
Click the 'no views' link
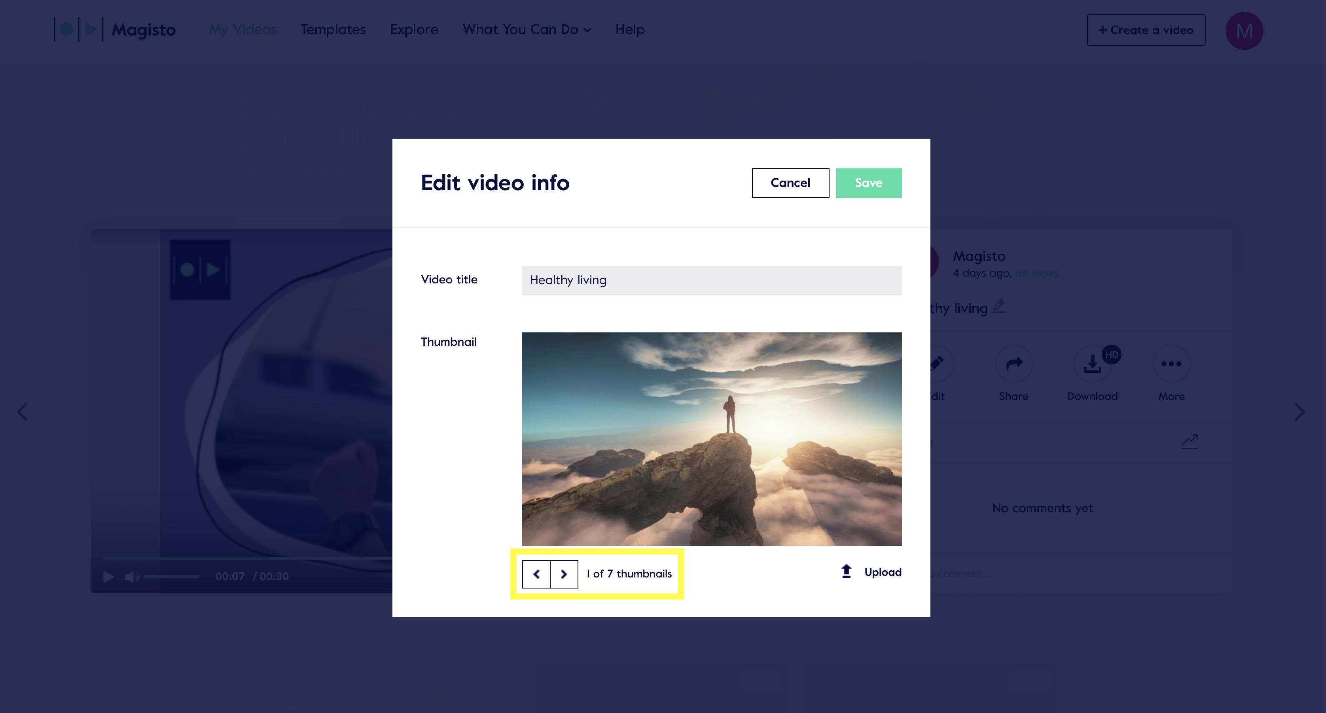pos(1036,273)
